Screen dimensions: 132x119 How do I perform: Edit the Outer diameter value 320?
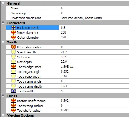tap(94, 37)
